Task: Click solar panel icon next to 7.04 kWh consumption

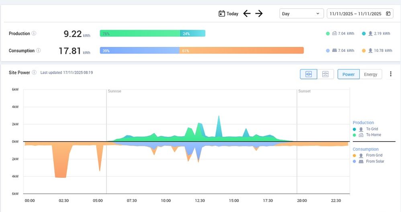Action: point(334,50)
